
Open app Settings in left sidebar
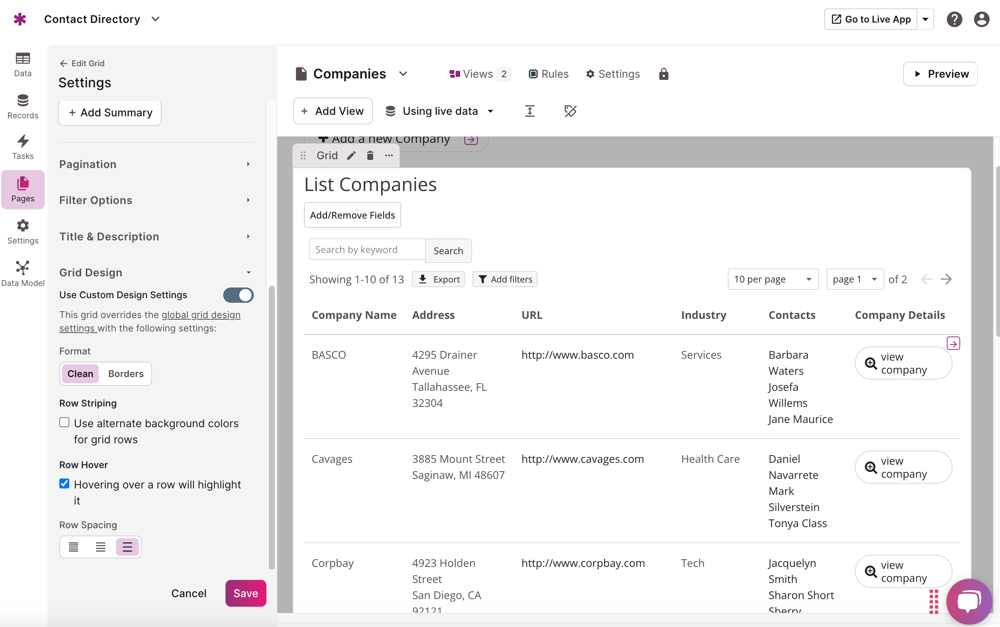pos(23,232)
